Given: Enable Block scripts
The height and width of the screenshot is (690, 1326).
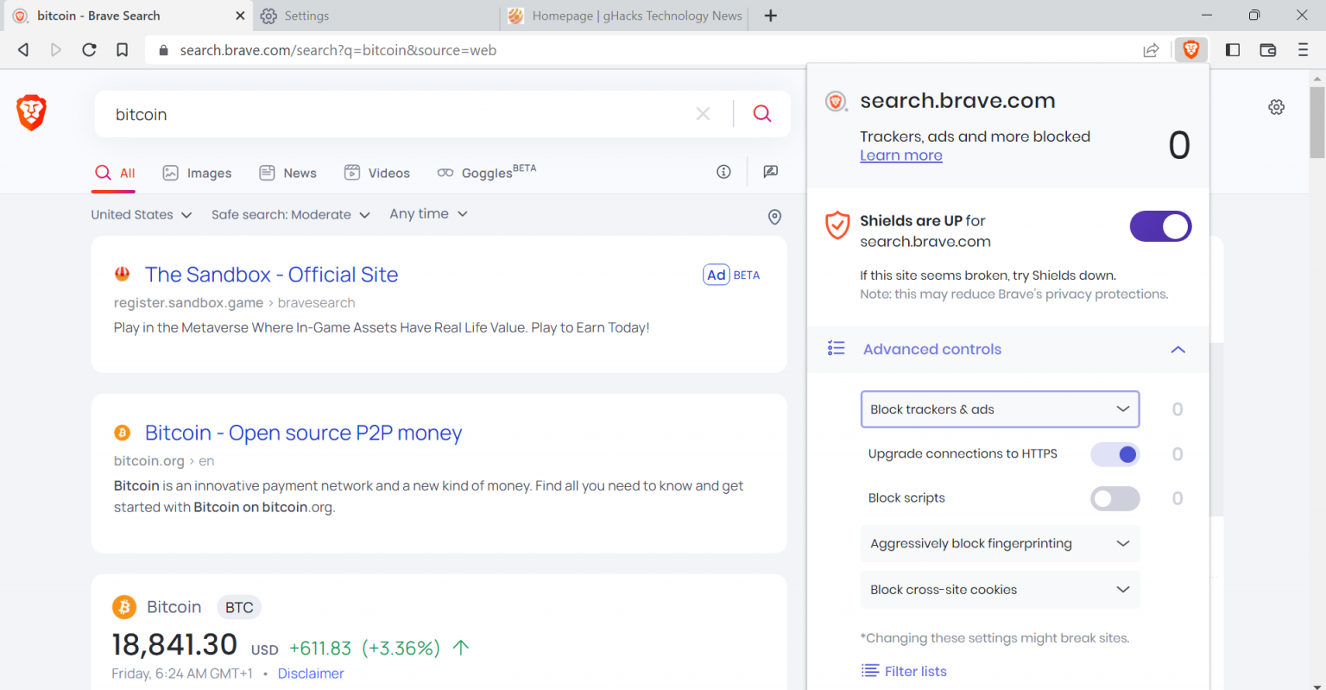Looking at the screenshot, I should 1114,498.
